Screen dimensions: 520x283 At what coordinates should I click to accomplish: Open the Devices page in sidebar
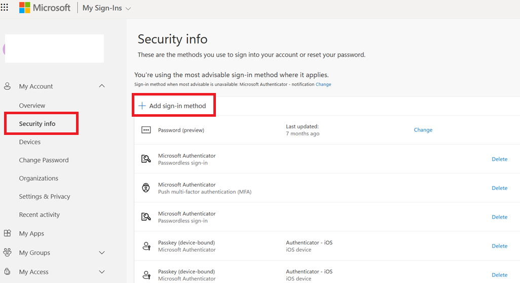point(30,142)
